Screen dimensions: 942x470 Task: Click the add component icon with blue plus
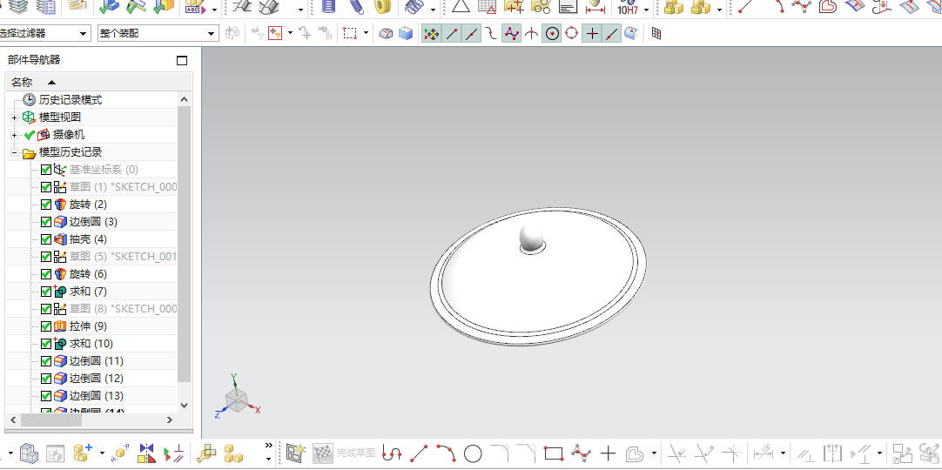tap(83, 453)
